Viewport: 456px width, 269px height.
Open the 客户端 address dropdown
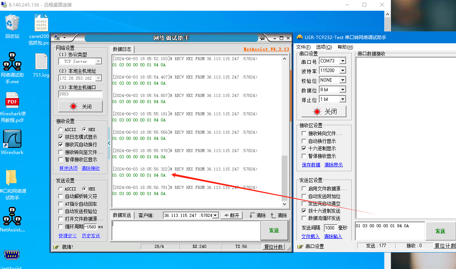215,215
